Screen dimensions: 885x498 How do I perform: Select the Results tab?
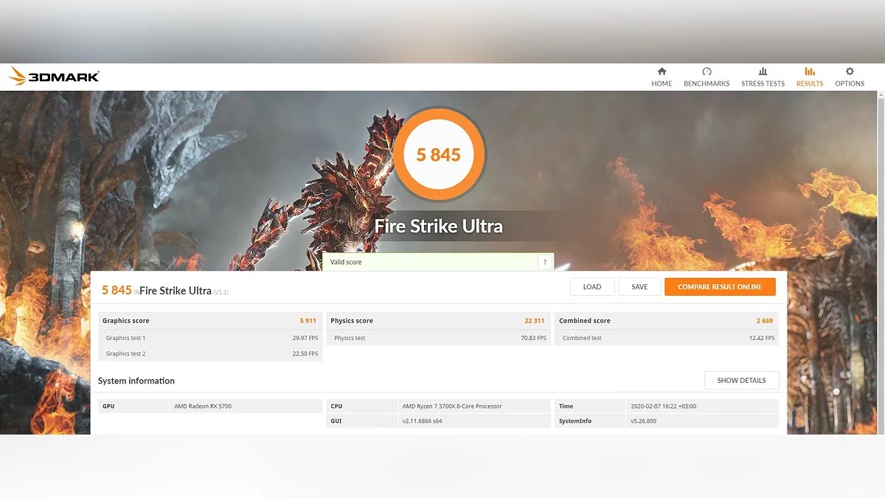tap(810, 77)
